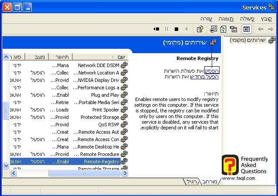Screen dimensions: 278x196
Task: Open Help via the question mark toolbar icon
Action: pyautogui.click(x=200, y=29)
